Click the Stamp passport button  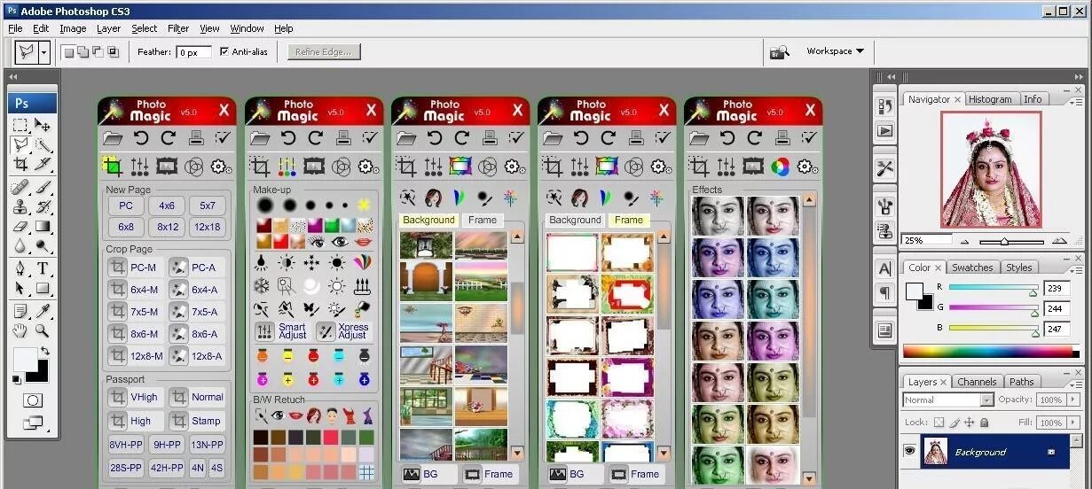(196, 421)
